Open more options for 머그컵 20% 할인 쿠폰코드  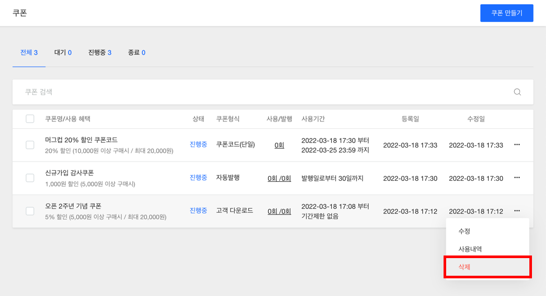pos(517,145)
